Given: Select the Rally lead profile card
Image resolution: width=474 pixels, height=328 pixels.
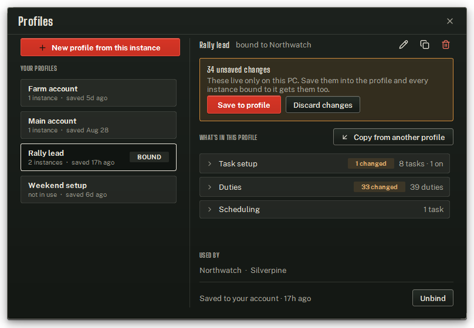Looking at the screenshot, I should 99,157.
